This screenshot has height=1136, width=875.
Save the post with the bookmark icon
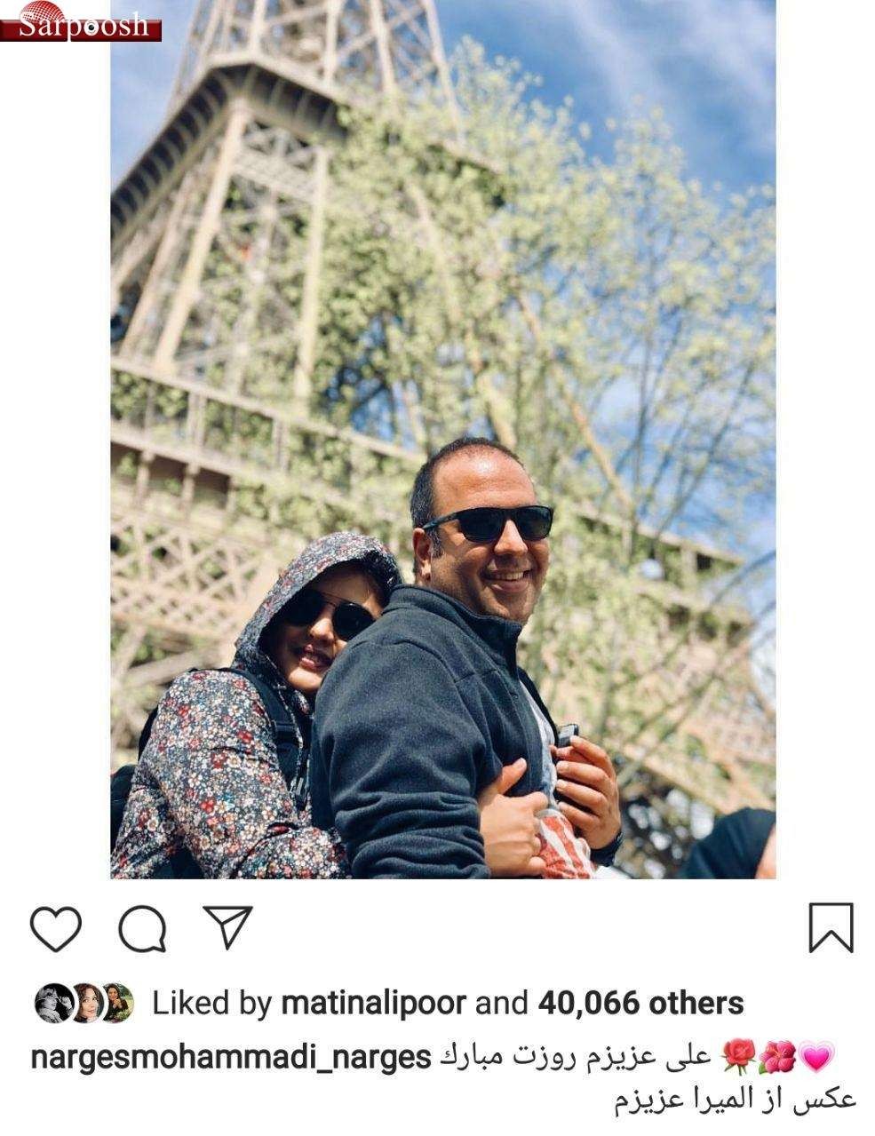click(x=831, y=928)
